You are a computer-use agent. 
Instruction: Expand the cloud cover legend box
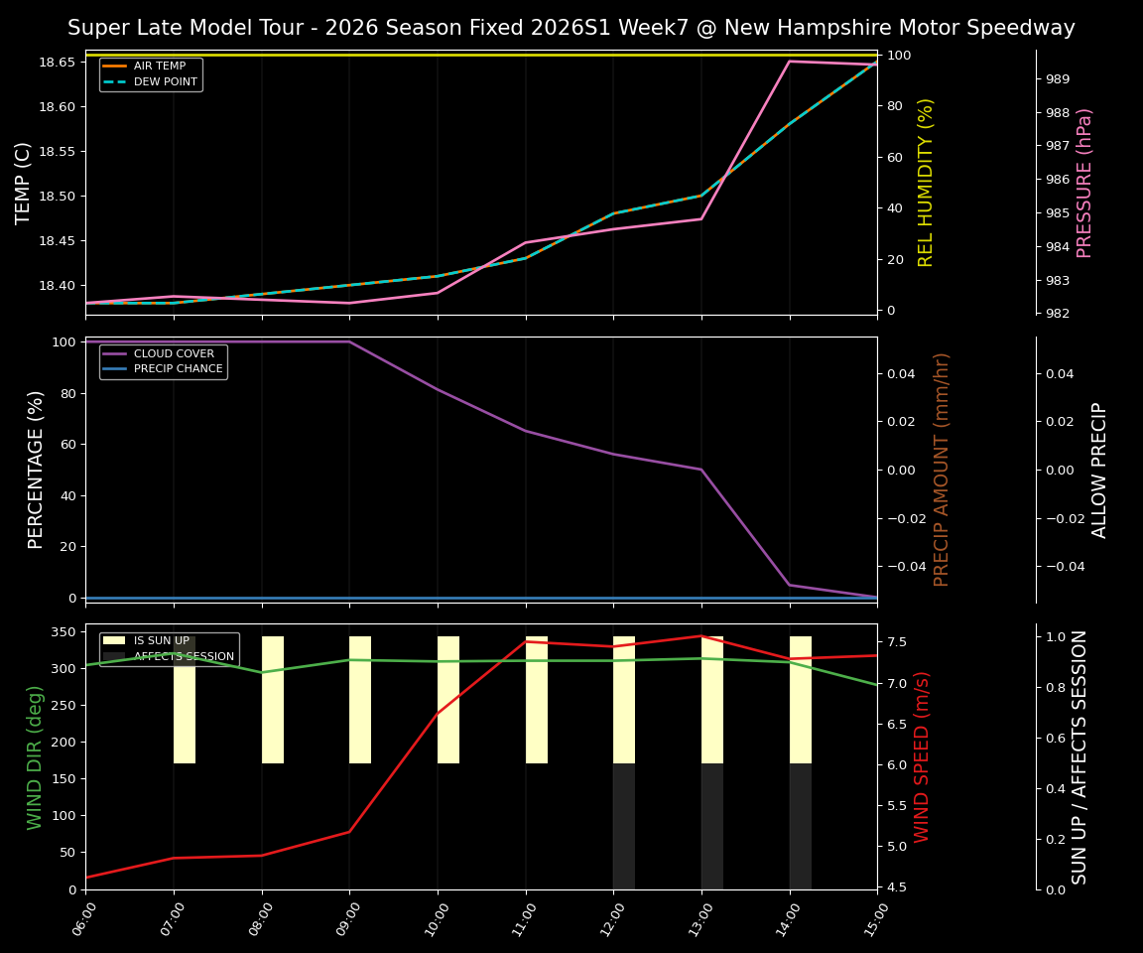(164, 360)
